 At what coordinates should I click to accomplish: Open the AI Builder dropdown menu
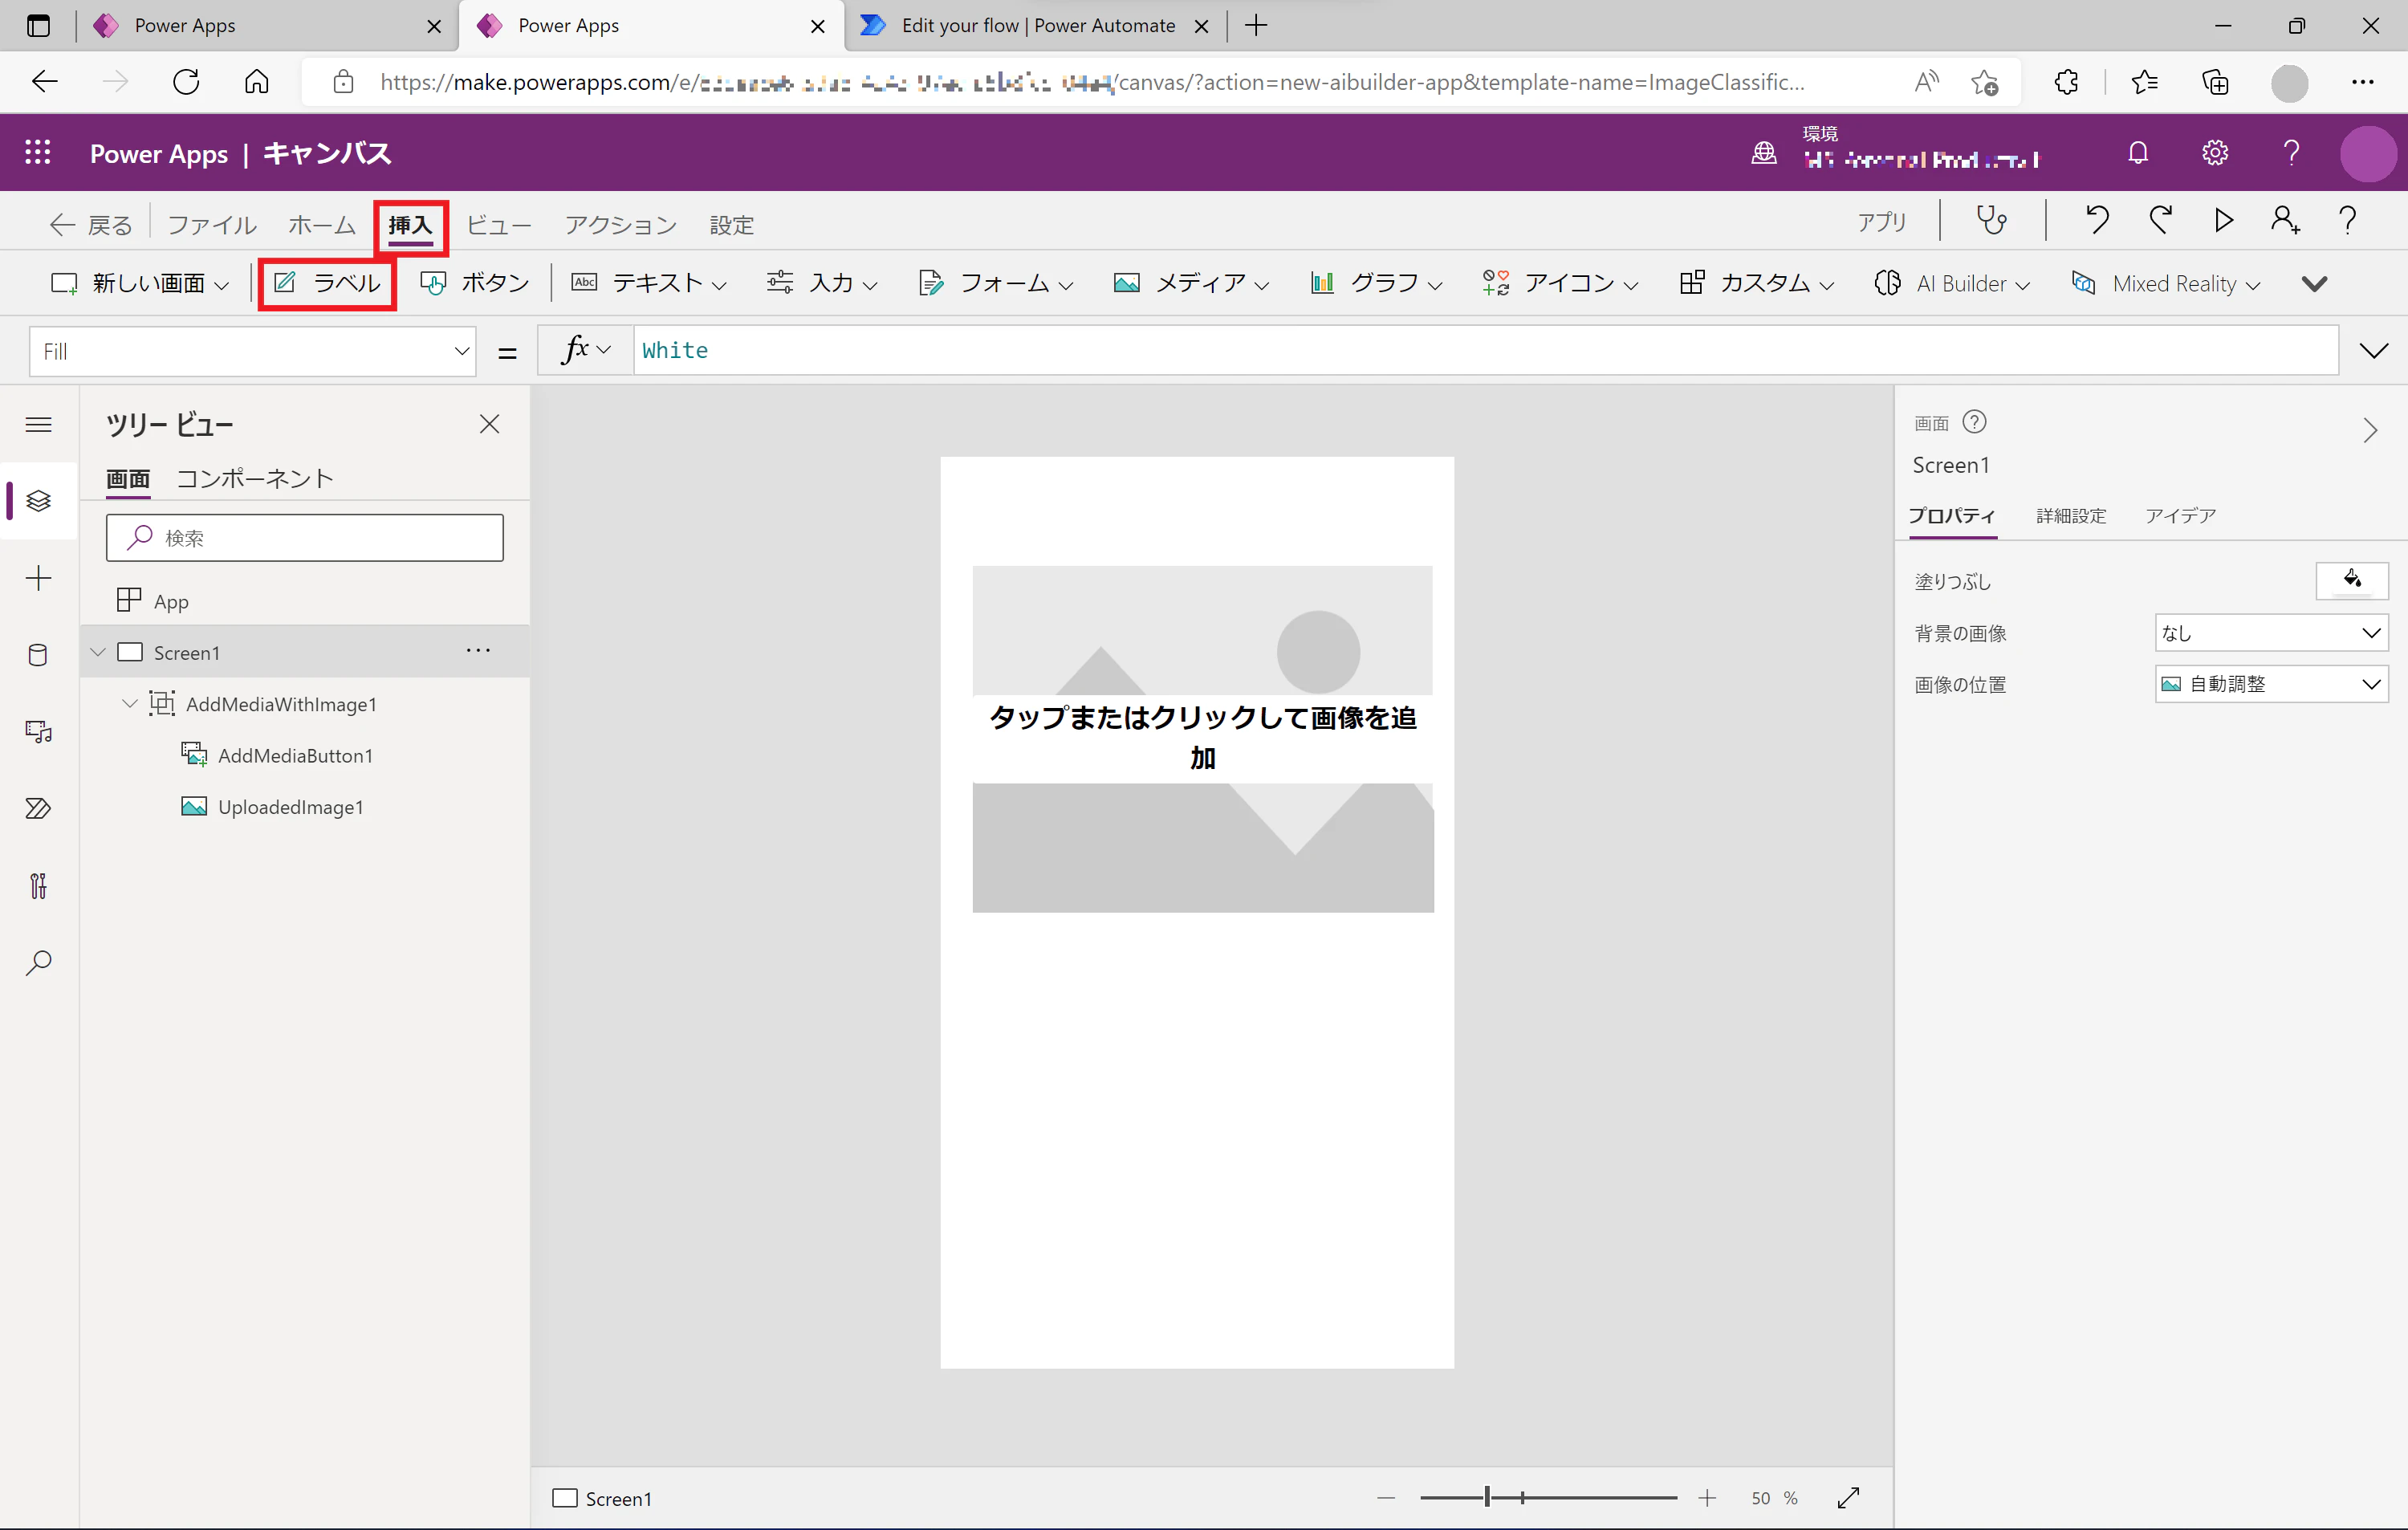1952,284
